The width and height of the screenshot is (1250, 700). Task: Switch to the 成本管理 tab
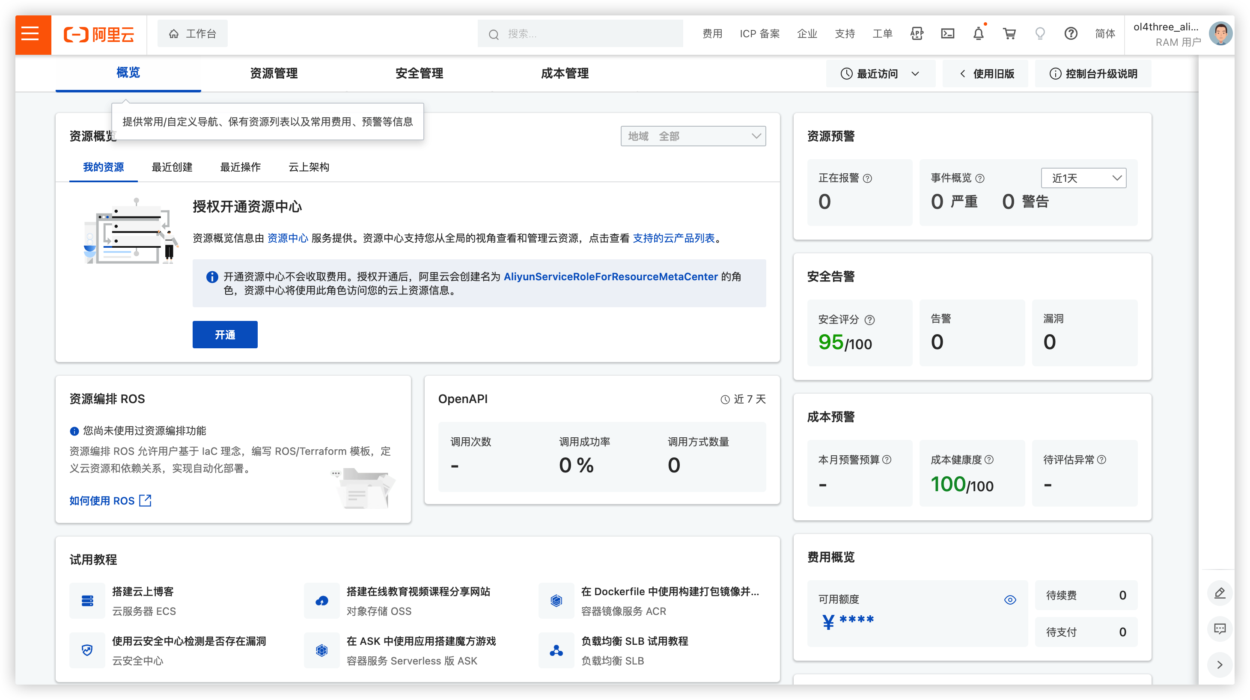coord(565,73)
